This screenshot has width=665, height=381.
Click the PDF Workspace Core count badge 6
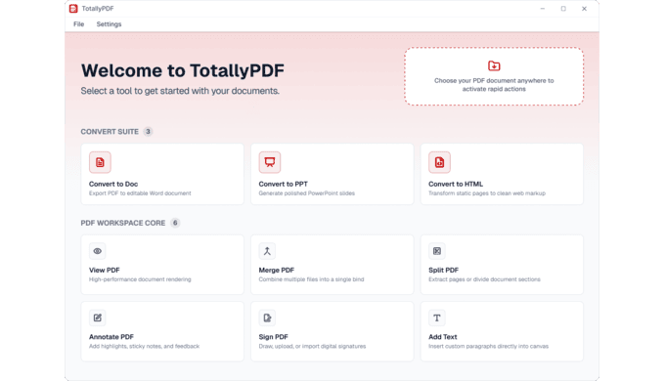point(175,223)
